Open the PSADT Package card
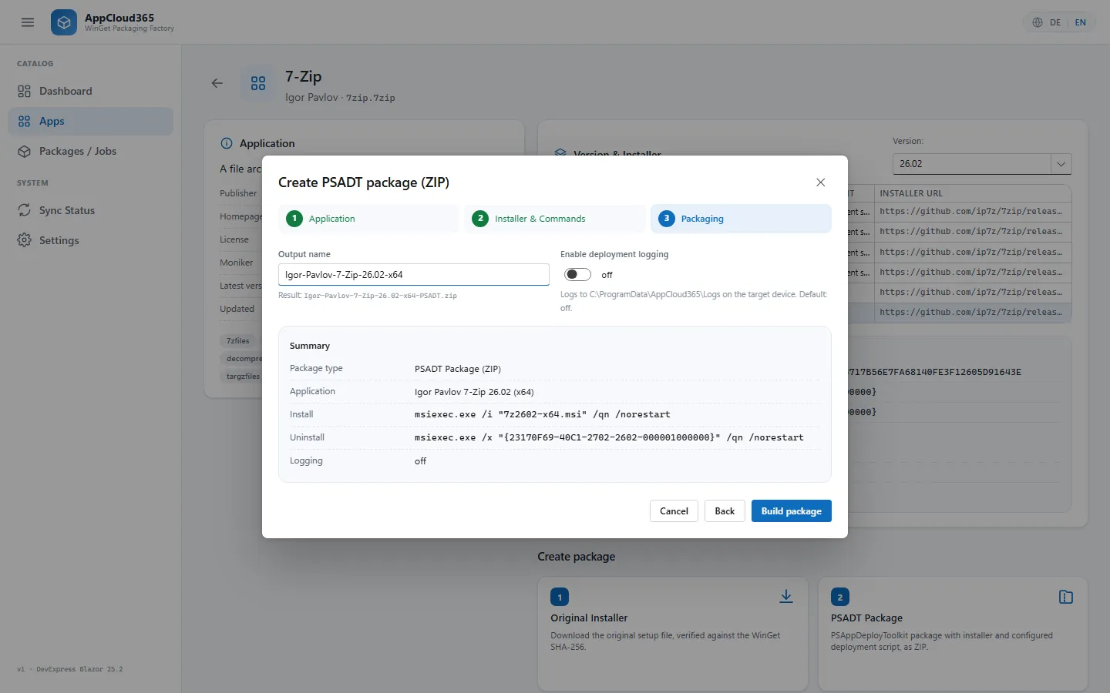The height and width of the screenshot is (693, 1110). coord(953,634)
